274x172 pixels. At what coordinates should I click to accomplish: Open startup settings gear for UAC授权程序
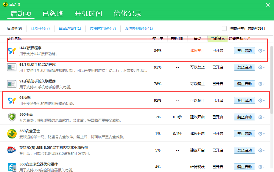261,50
